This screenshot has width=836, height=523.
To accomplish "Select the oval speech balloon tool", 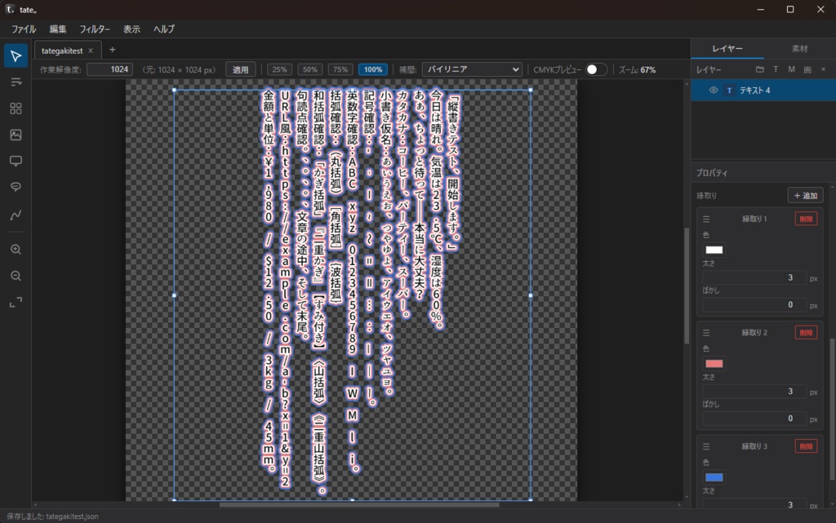I will pyautogui.click(x=16, y=187).
